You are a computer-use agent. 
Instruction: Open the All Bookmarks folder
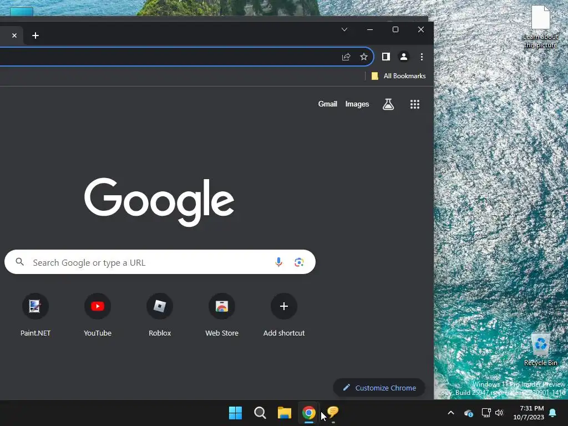[398, 75]
